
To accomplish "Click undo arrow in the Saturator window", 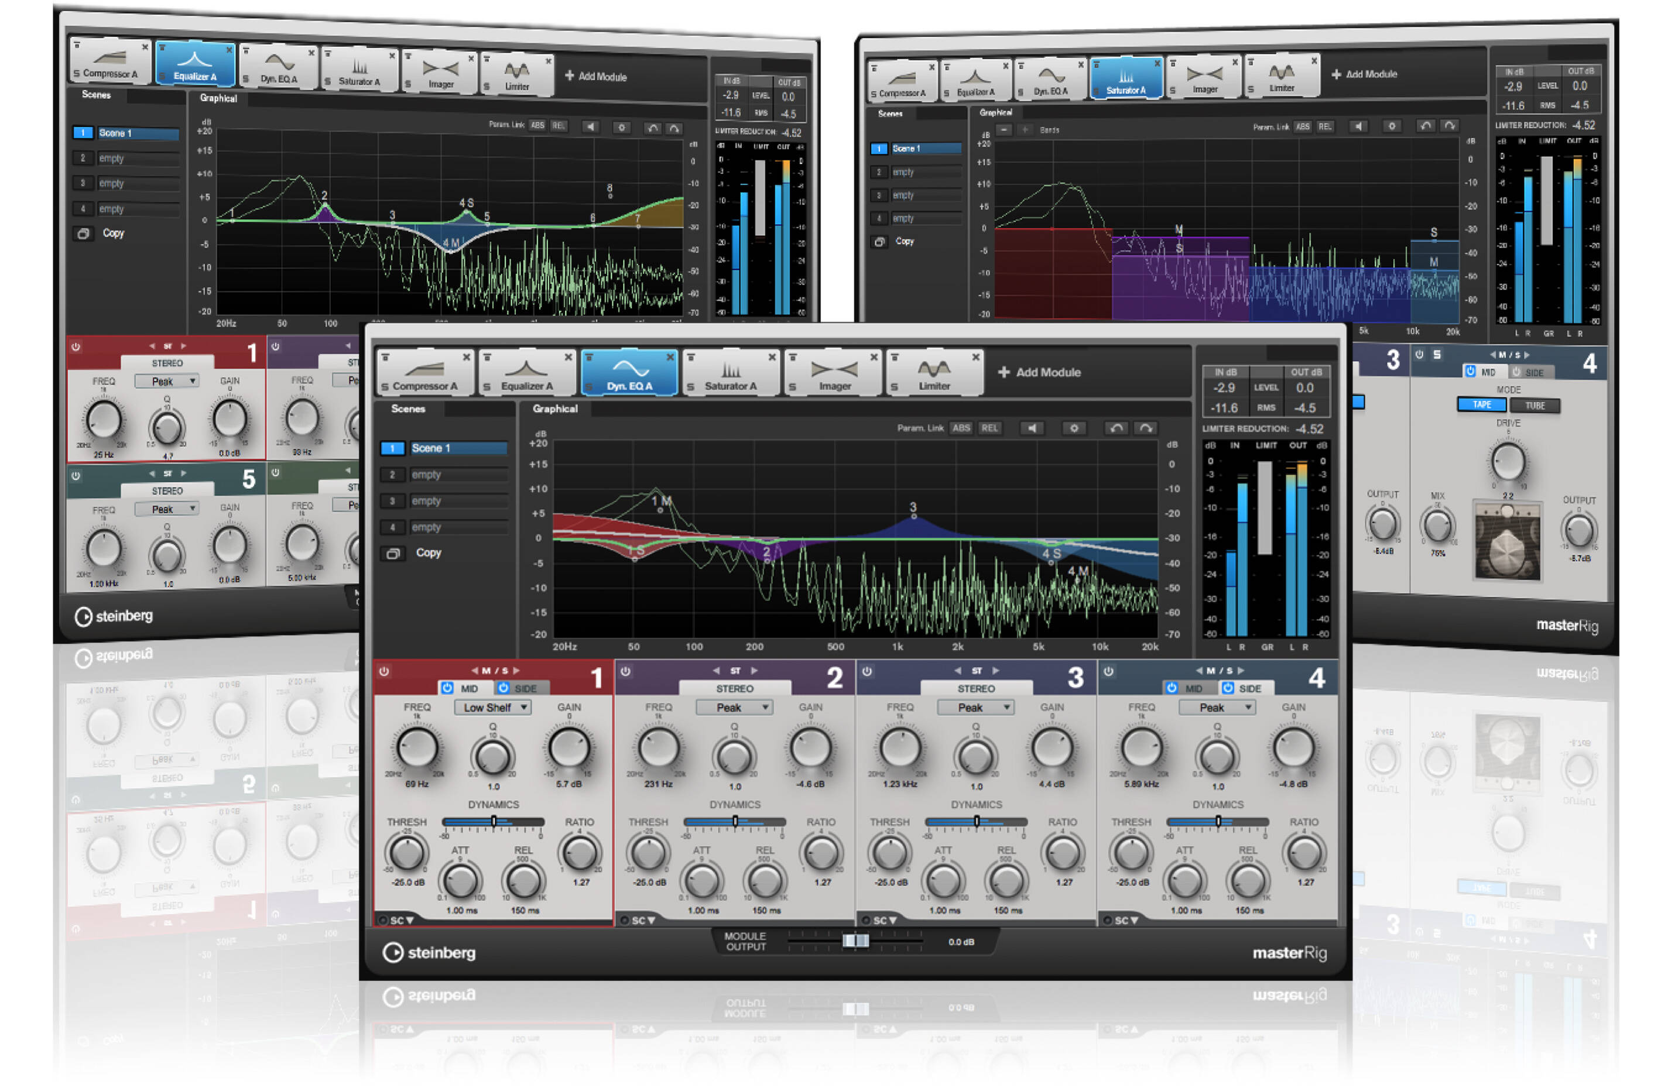I will coord(1425,125).
